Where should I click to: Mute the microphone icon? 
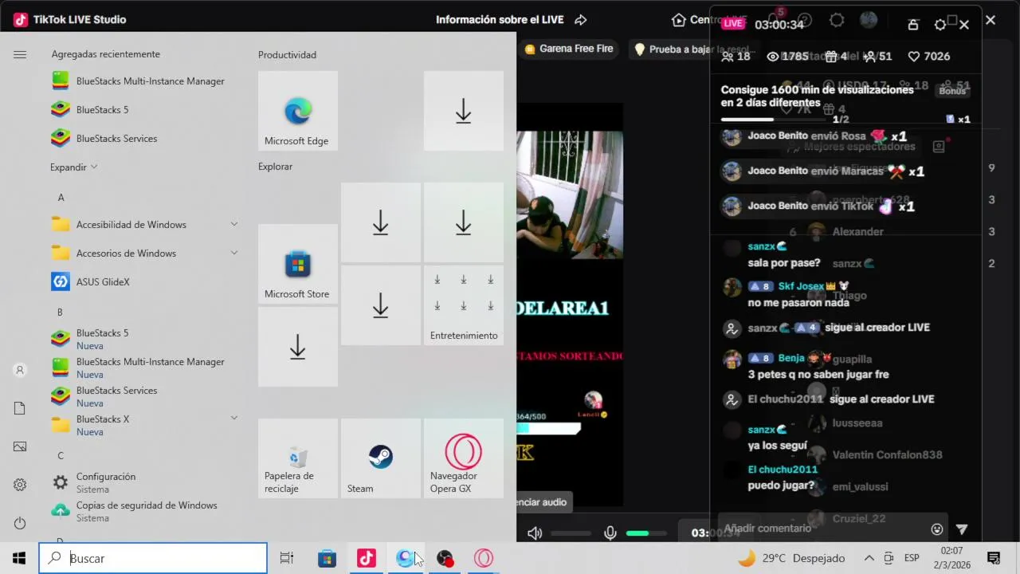(x=610, y=533)
